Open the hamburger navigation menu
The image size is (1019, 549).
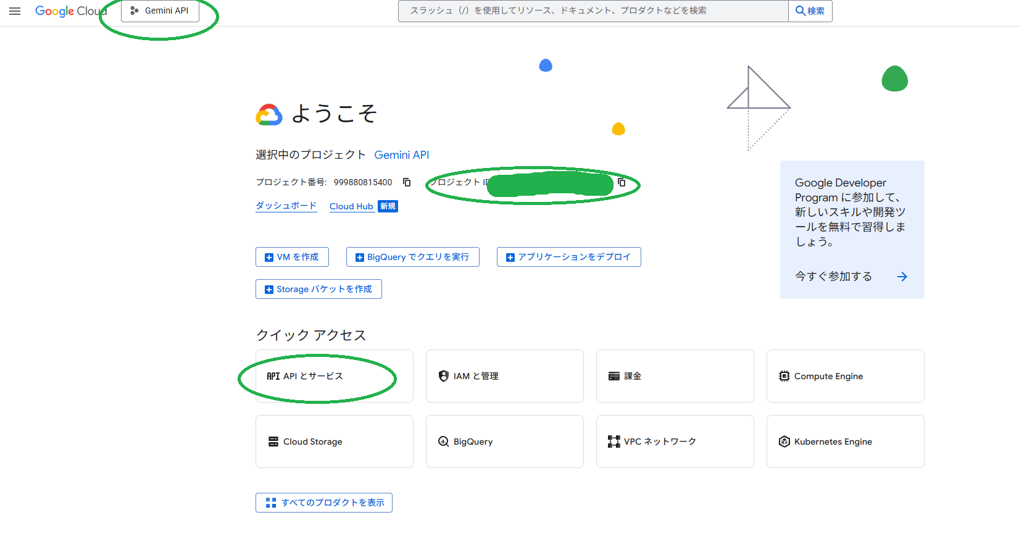point(15,11)
